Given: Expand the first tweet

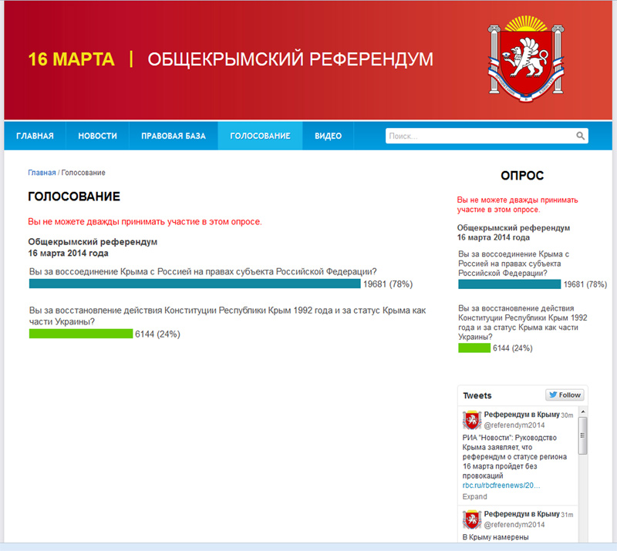Looking at the screenshot, I should coord(474,497).
